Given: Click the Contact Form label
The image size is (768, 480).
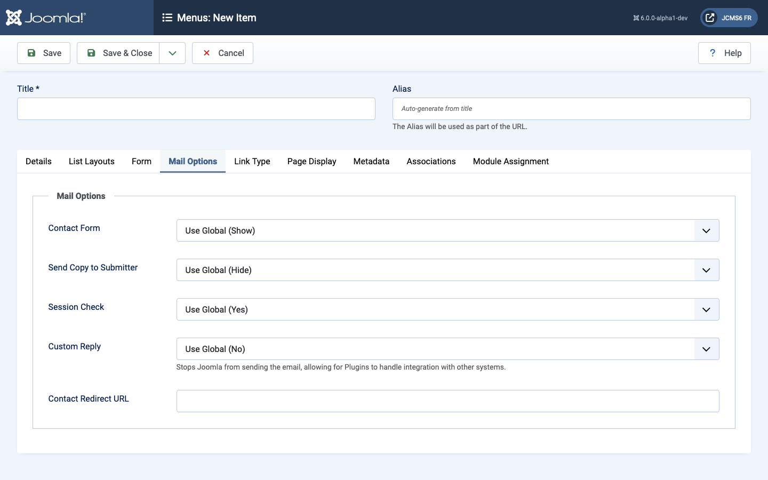Looking at the screenshot, I should point(74,228).
